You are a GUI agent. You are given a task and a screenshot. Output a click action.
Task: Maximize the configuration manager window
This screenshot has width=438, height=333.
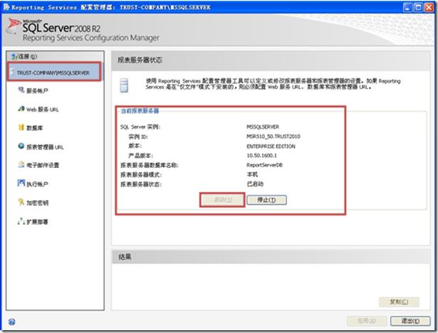tap(418, 7)
